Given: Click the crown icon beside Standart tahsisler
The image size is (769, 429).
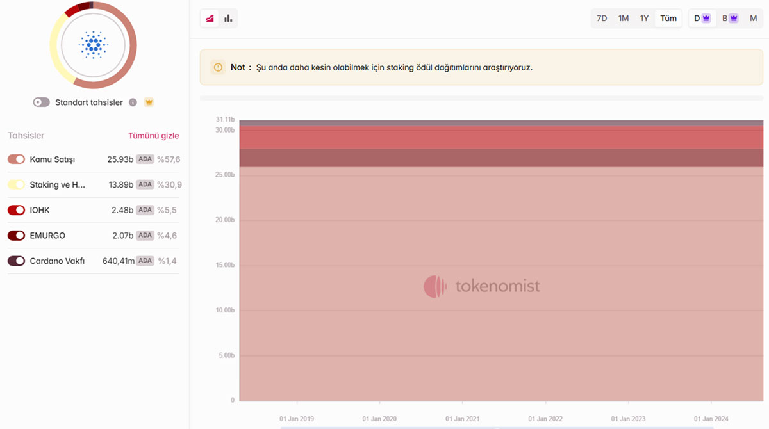Looking at the screenshot, I should pos(149,102).
